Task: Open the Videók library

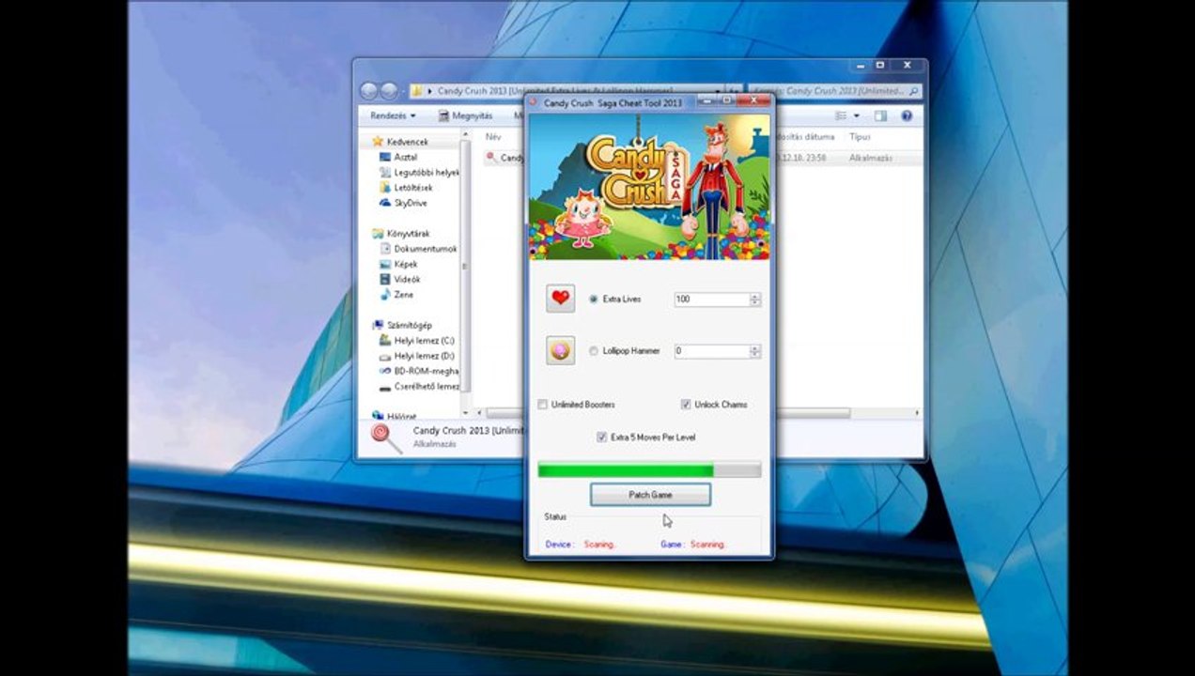Action: [x=408, y=280]
